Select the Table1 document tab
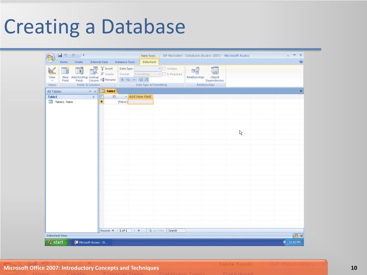367x275 pixels. [x=108, y=91]
